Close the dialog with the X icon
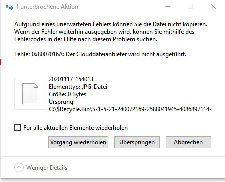 213,6
